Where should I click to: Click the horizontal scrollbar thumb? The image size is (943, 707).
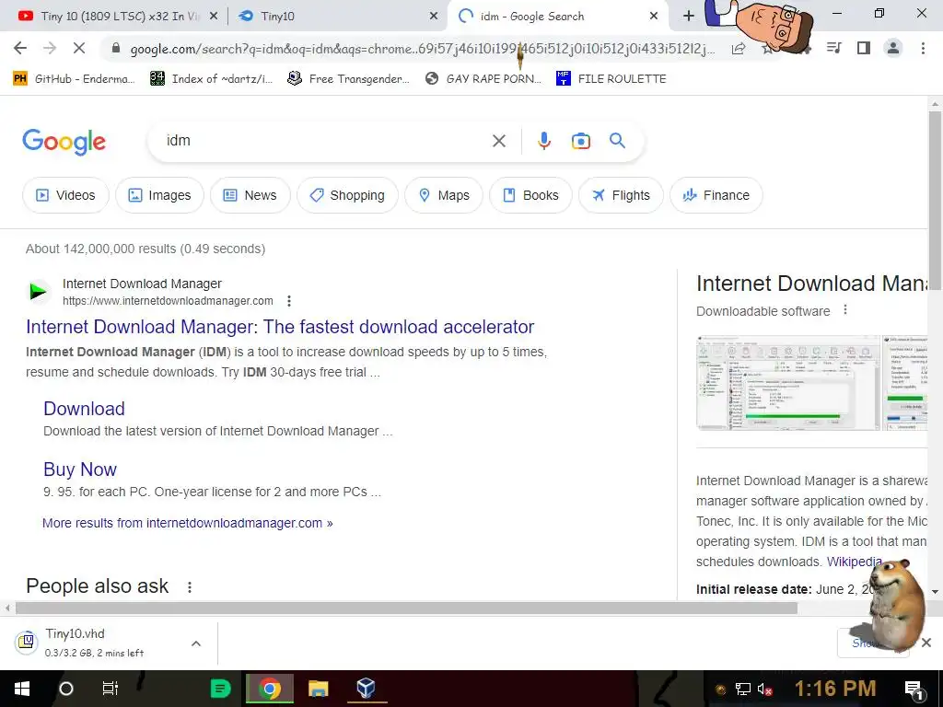point(406,608)
